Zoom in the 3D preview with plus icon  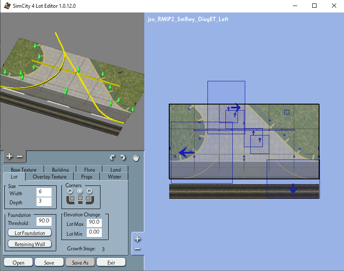pos(9,156)
